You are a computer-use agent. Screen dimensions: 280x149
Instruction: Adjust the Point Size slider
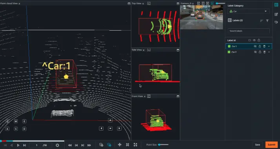[163, 145]
